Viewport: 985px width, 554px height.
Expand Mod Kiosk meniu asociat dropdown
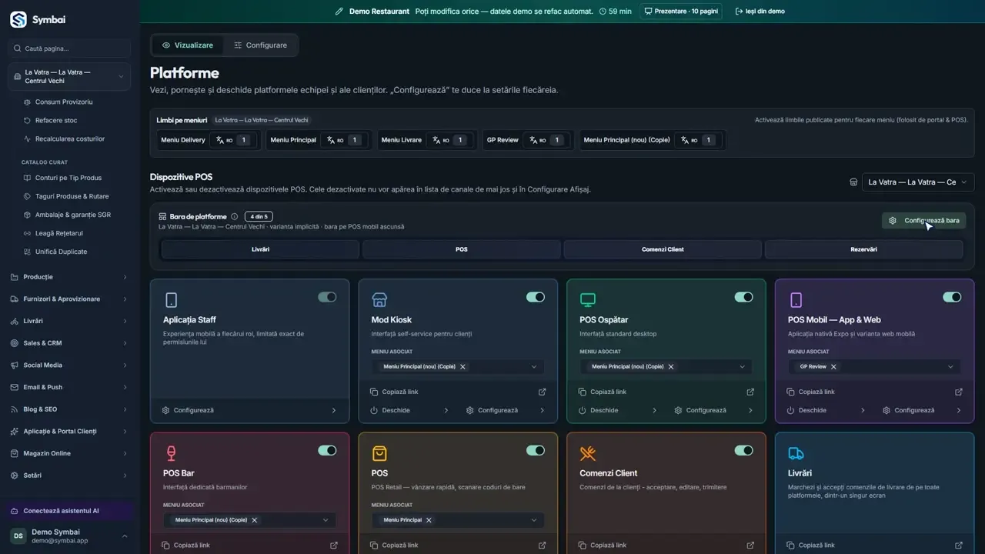coord(534,367)
